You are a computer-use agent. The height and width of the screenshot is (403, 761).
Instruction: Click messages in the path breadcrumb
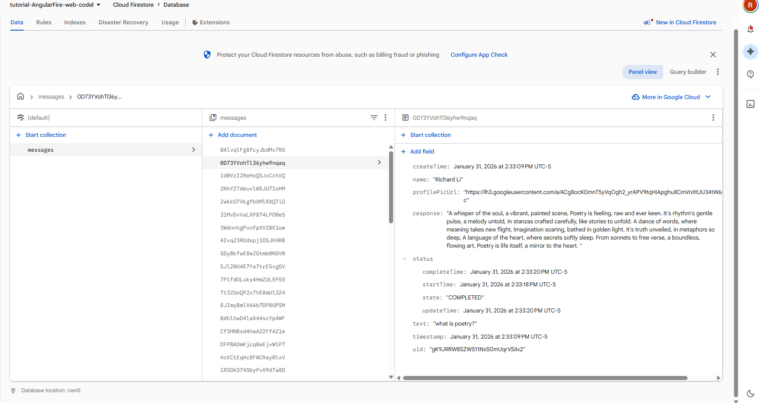pyautogui.click(x=51, y=97)
